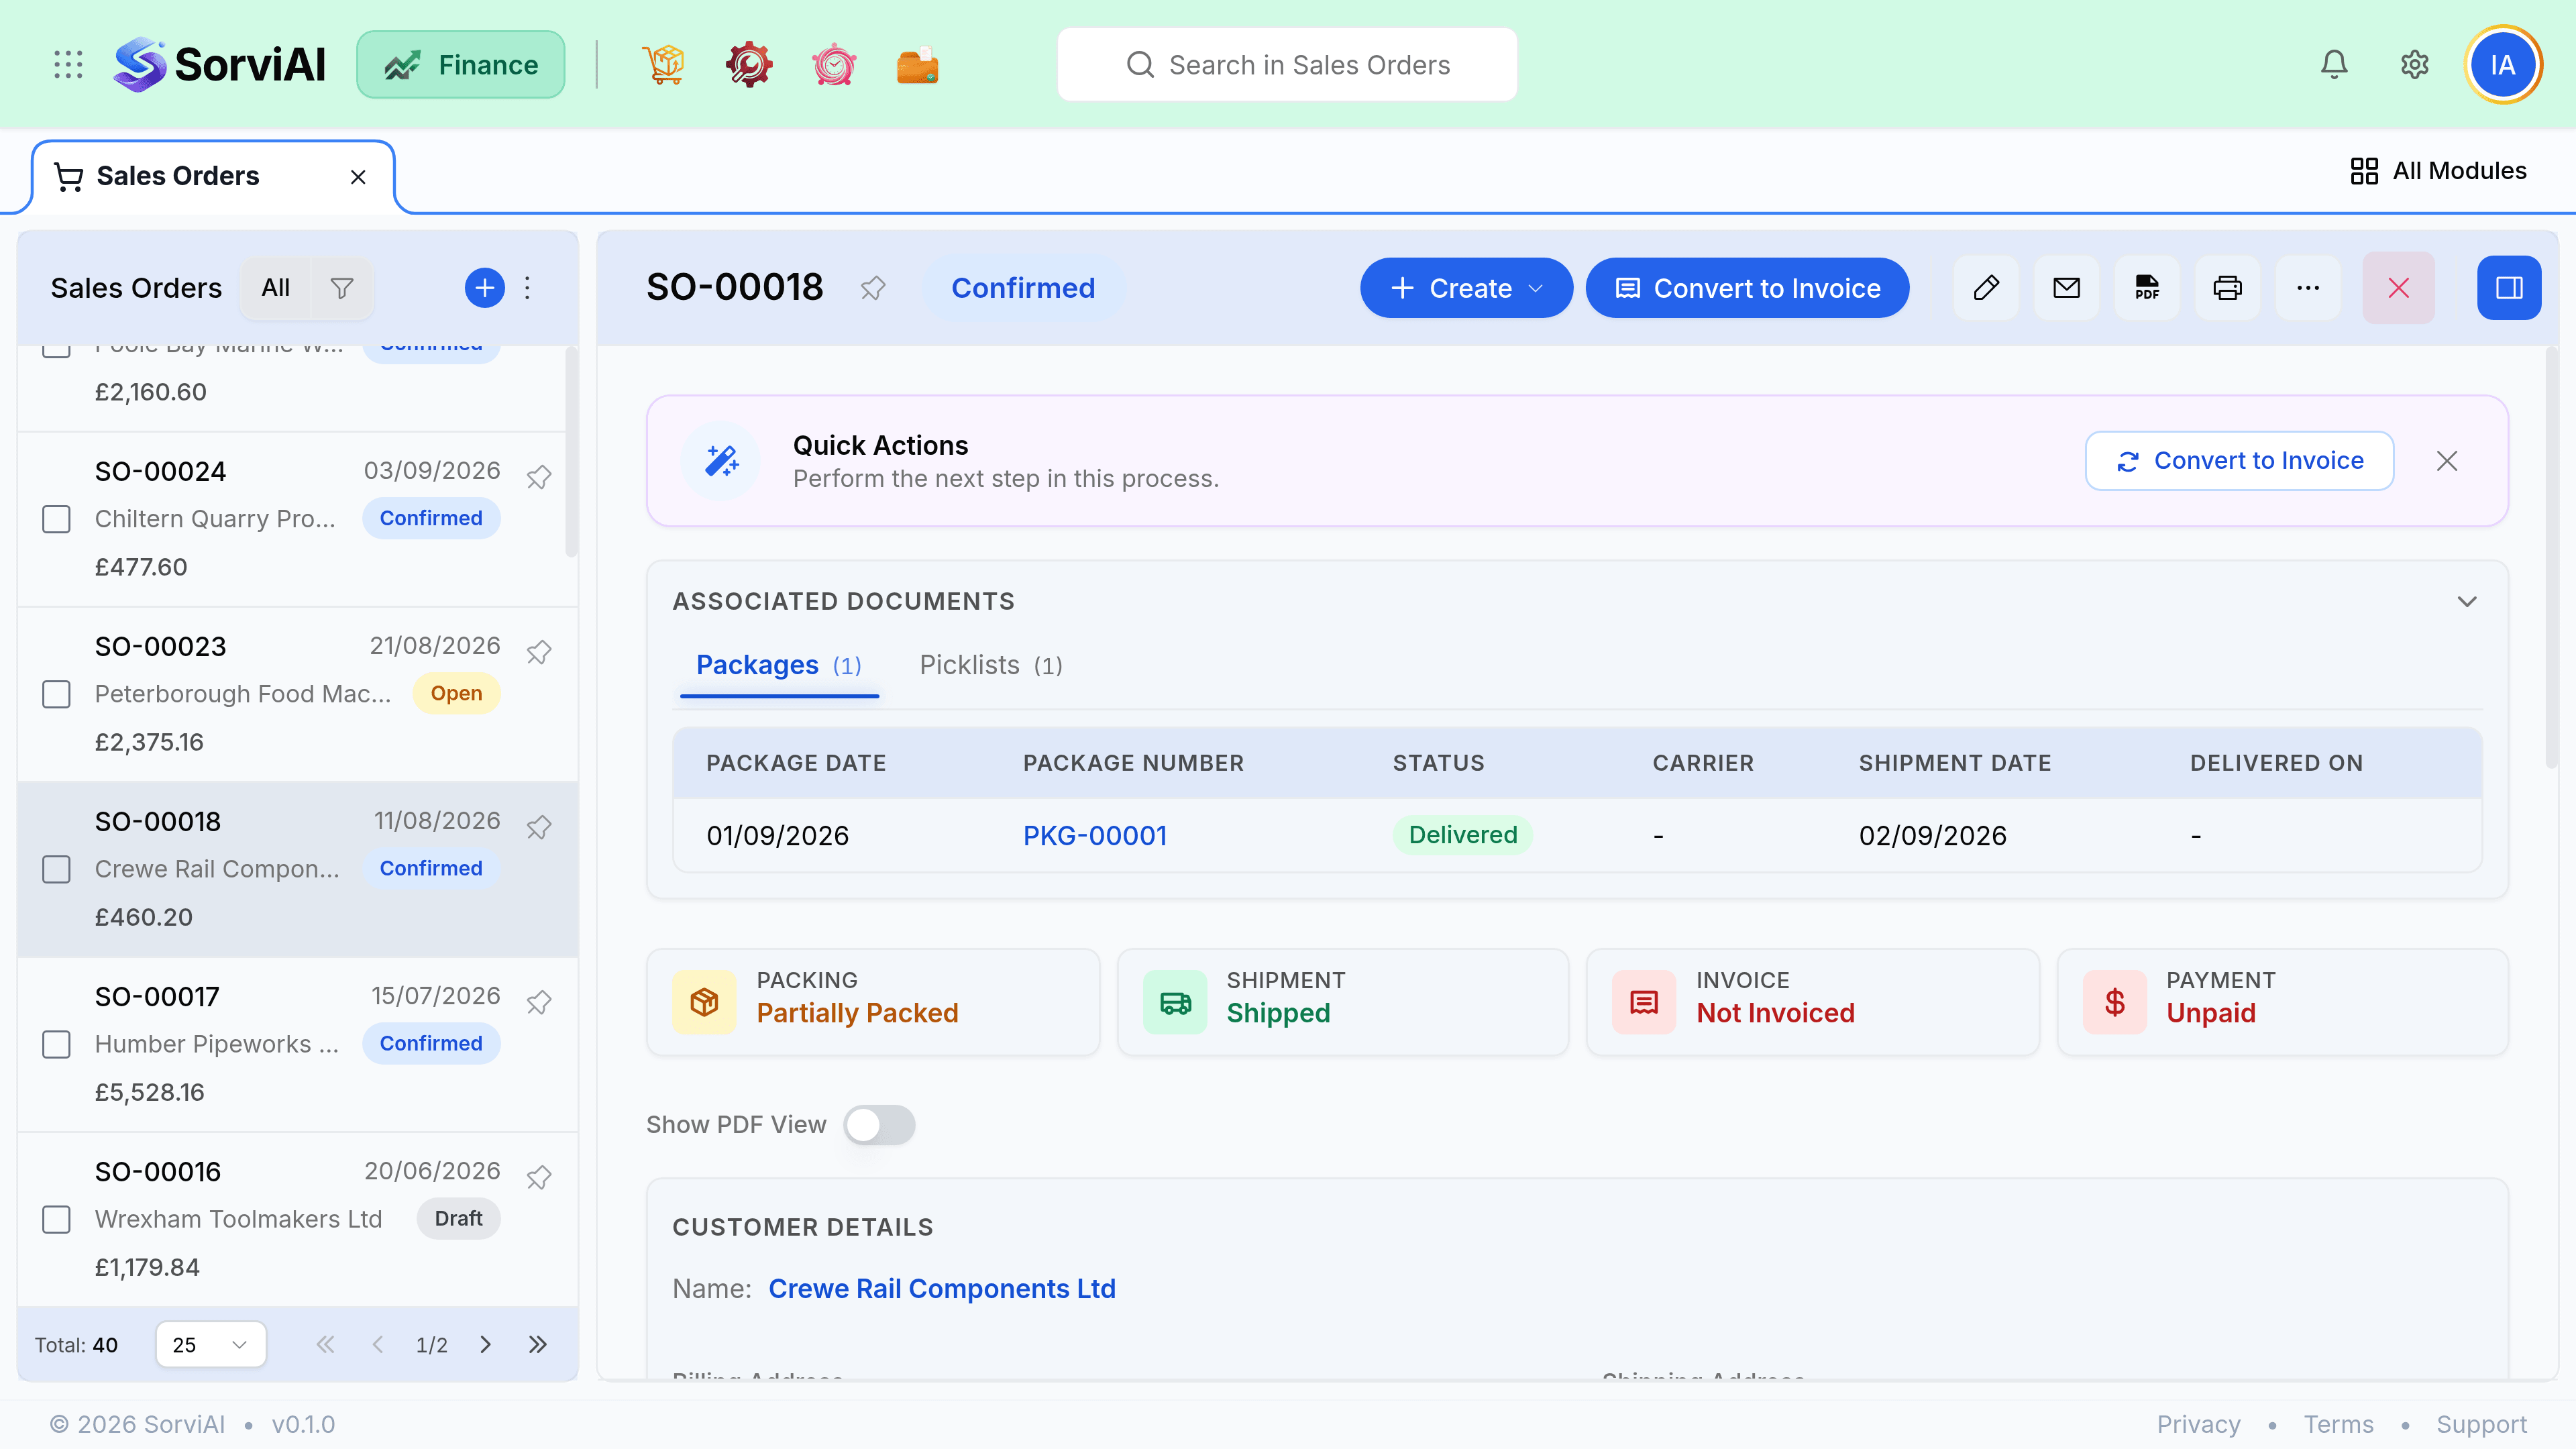Open more actions ellipsis for SO-00018
Viewport: 2576px width, 1449px height.
click(x=2308, y=288)
